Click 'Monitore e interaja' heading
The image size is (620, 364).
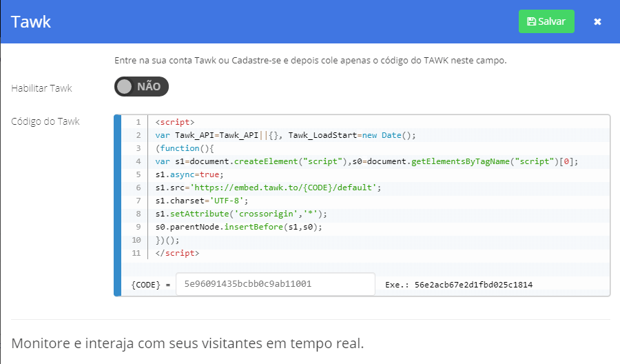(x=187, y=343)
